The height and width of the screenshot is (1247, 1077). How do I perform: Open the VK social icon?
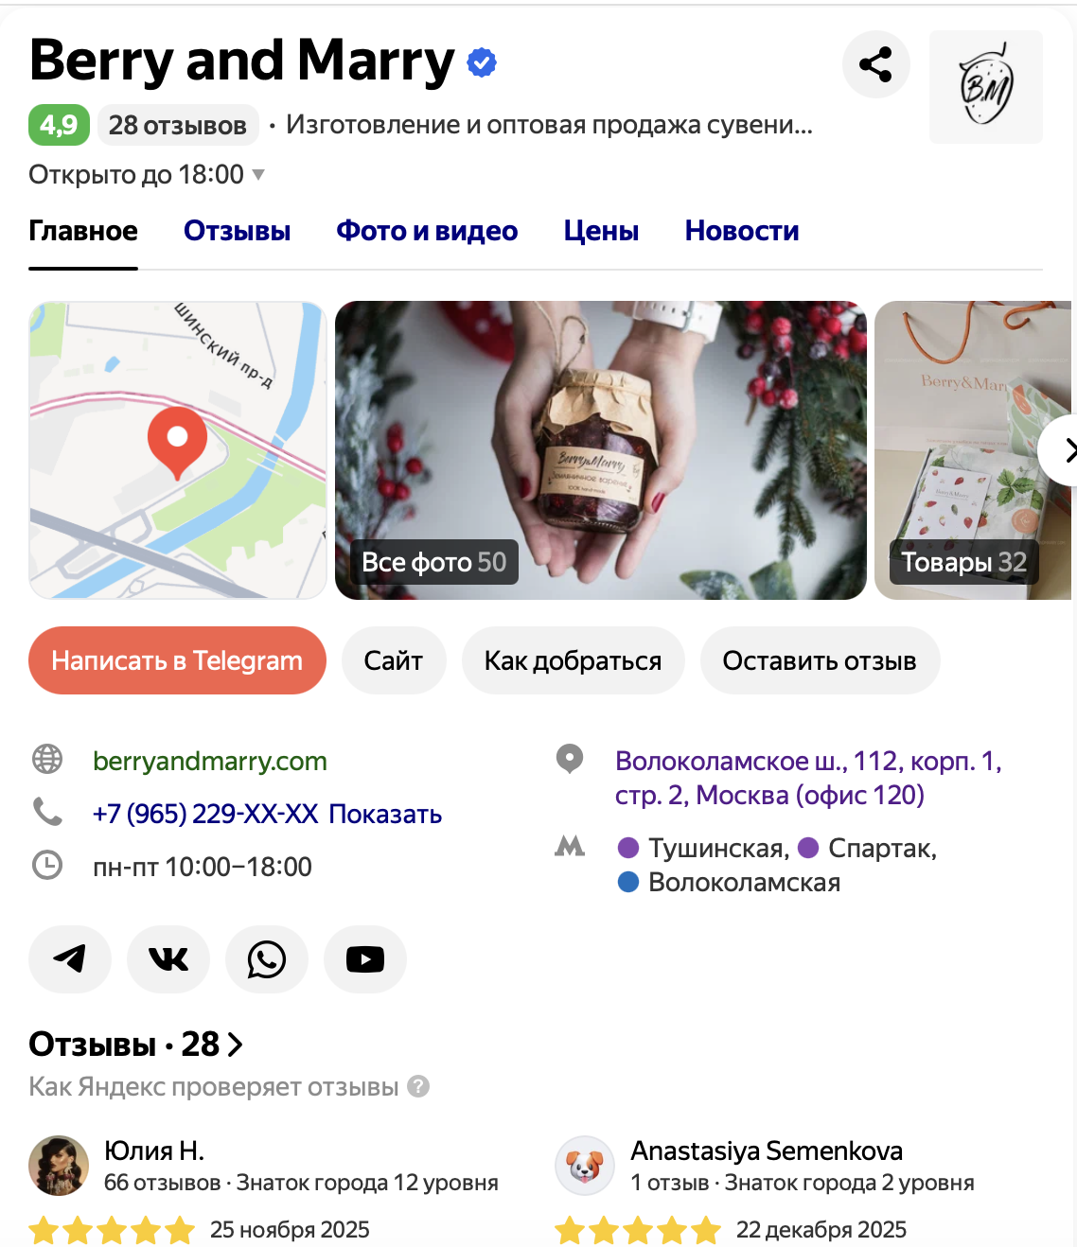point(168,959)
